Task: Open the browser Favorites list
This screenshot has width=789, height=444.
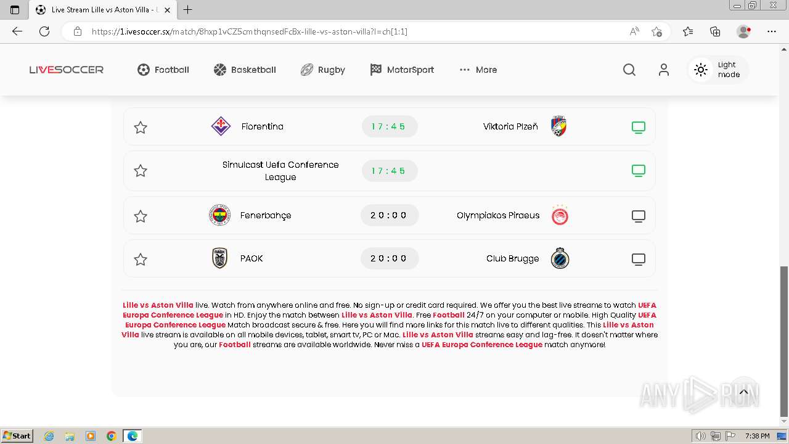Action: point(688,31)
